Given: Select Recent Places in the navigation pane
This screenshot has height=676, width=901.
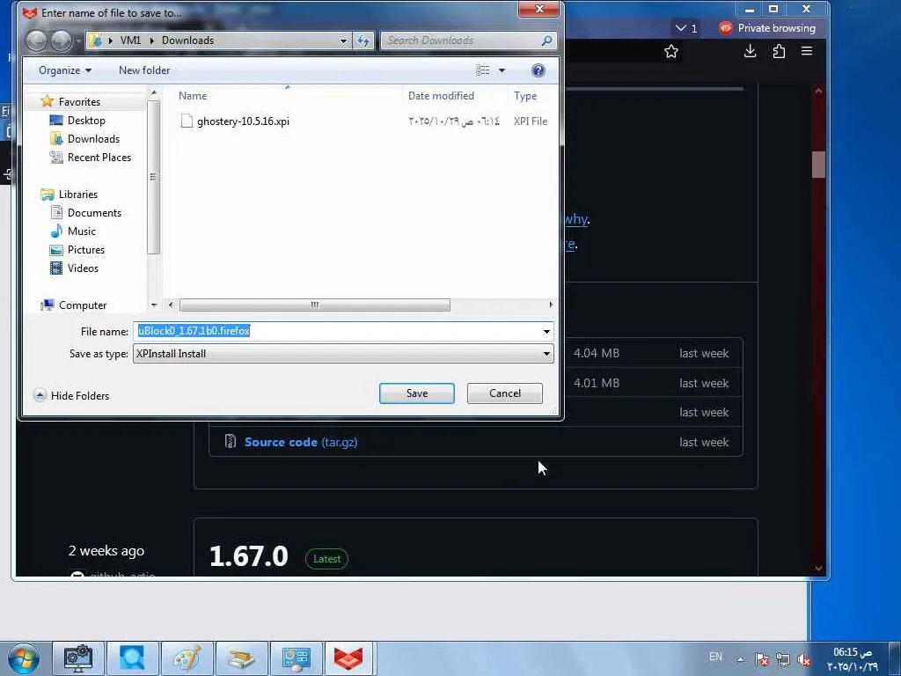Looking at the screenshot, I should 99,157.
